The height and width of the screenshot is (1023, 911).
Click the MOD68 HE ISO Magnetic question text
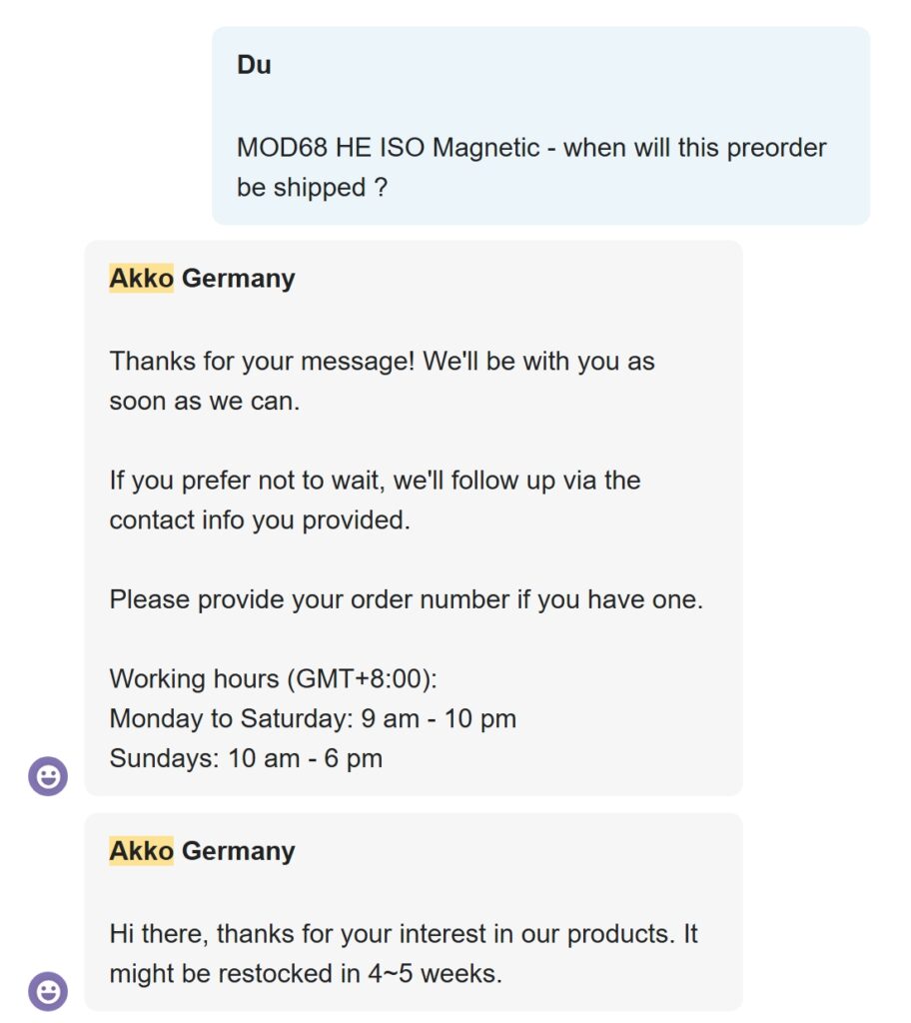531,148
